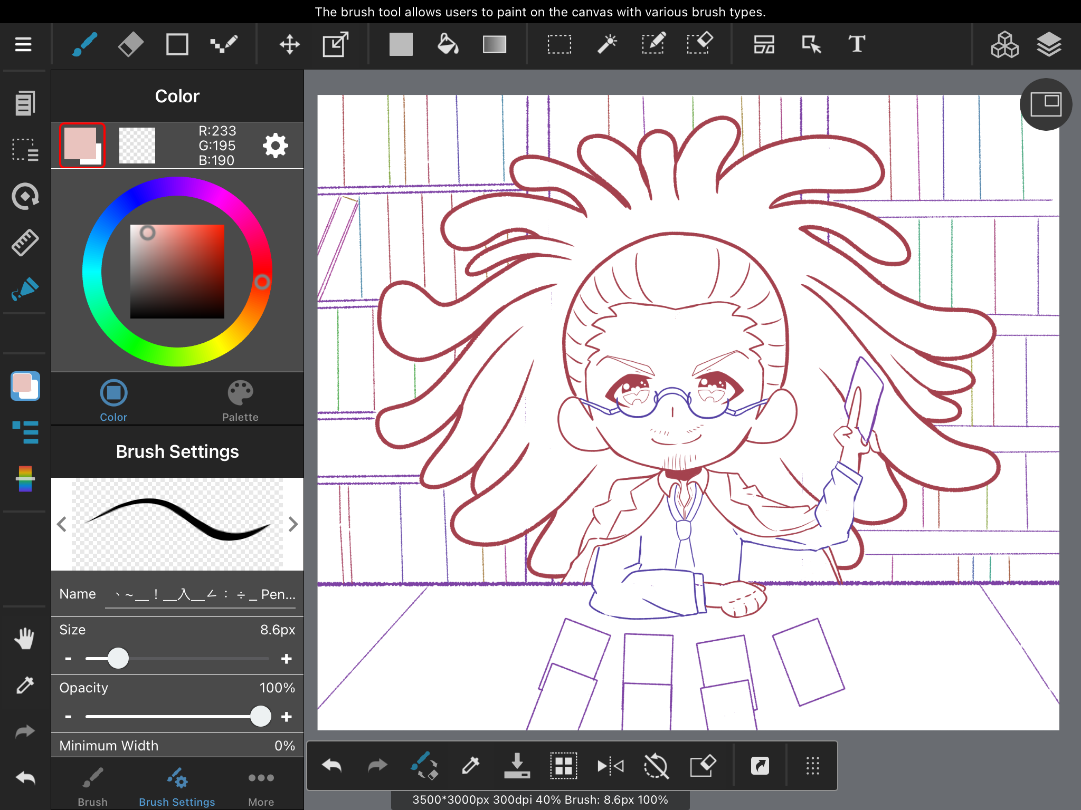1081x810 pixels.
Task: Click the Opacity slider handle
Action: (x=261, y=717)
